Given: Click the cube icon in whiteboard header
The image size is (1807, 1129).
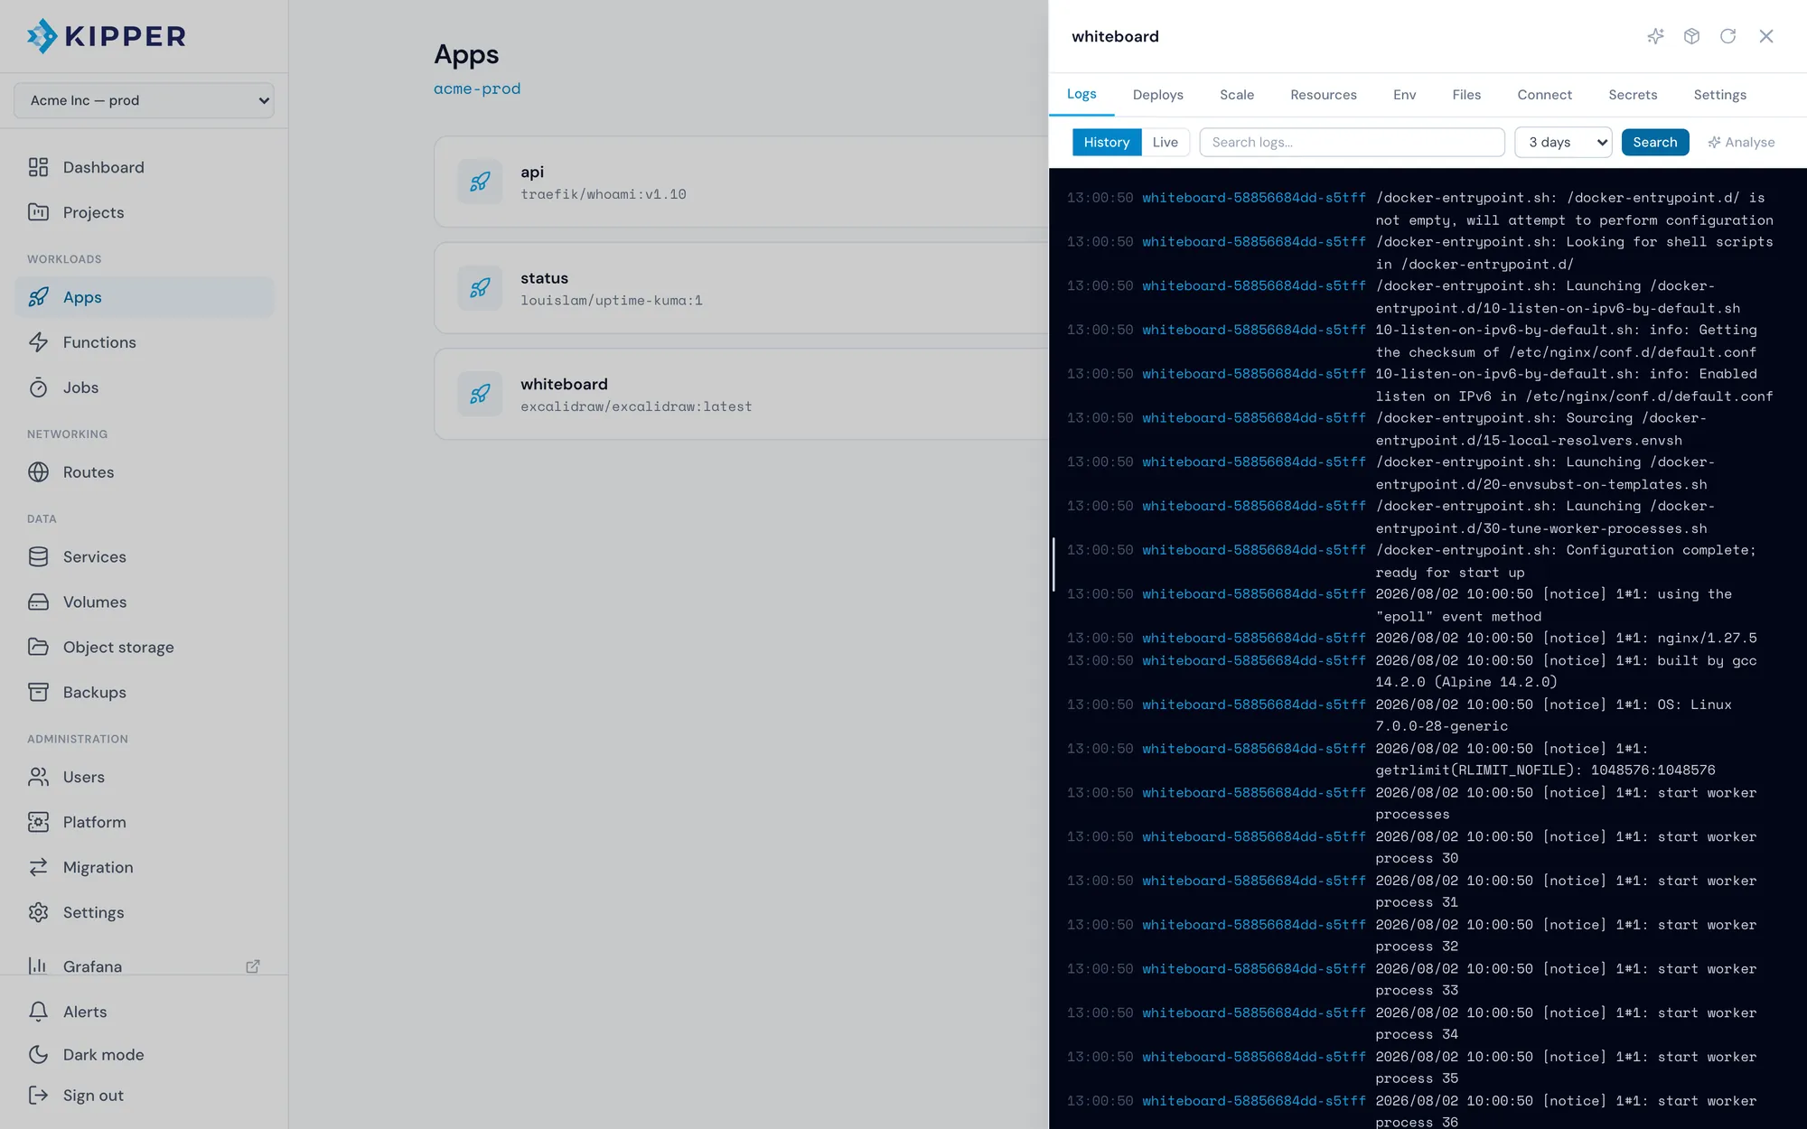Looking at the screenshot, I should point(1691,36).
